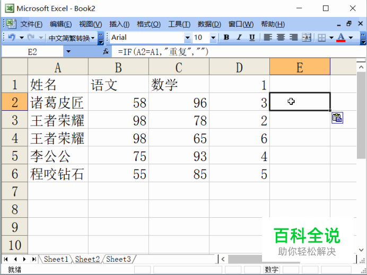The height and width of the screenshot is (275, 367).
Task: Click Merge and Center icon
Action: 307,38
